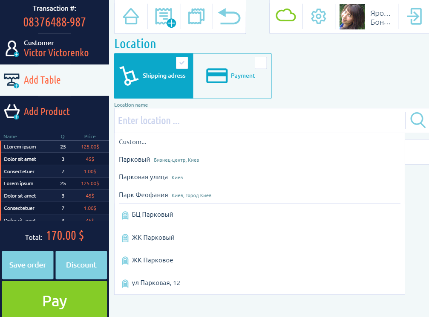The width and height of the screenshot is (429, 317).
Task: Open settings gear icon
Action: click(x=318, y=17)
